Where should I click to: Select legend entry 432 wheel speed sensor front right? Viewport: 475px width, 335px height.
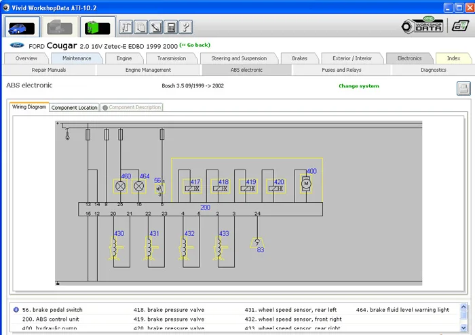tap(293, 319)
